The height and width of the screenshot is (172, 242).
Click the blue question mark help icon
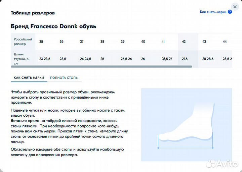point(230,12)
